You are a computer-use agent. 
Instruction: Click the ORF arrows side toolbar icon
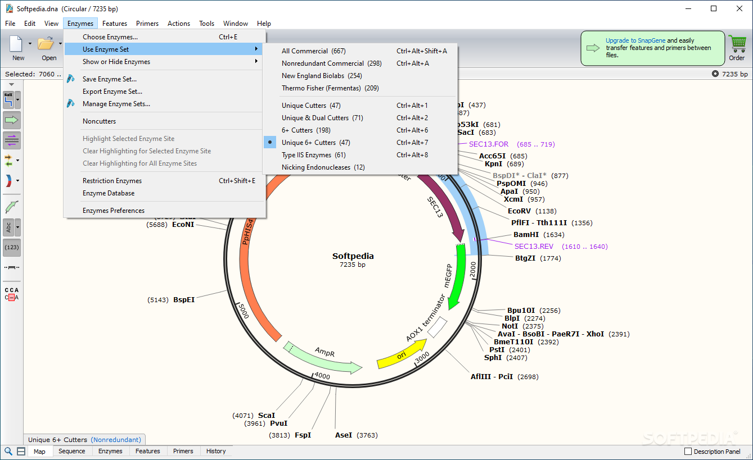(8, 161)
